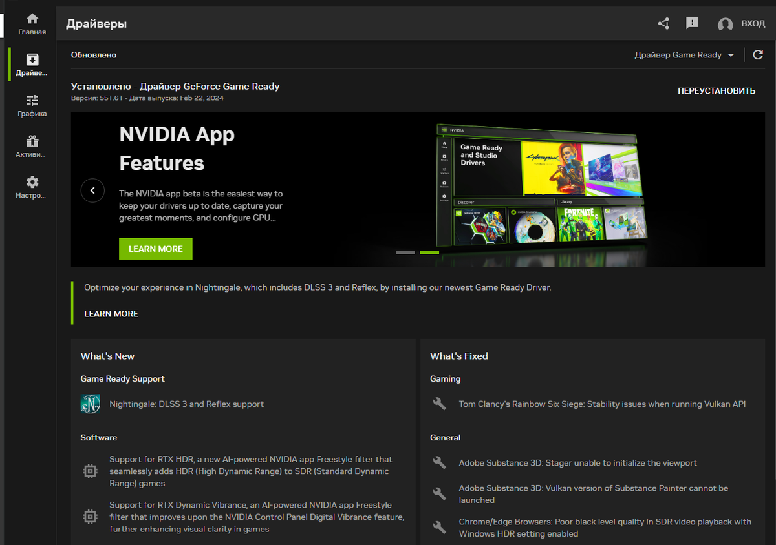Click the 'General' subheading
Screen dimensions: 776x545
tap(446, 437)
